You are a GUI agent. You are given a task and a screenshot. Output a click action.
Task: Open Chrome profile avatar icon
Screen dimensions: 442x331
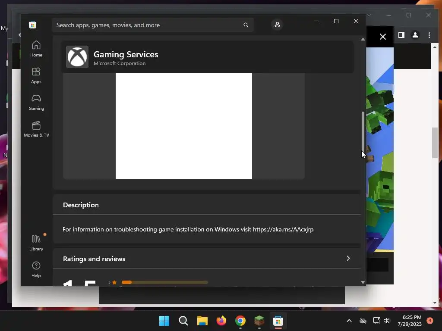[415, 35]
